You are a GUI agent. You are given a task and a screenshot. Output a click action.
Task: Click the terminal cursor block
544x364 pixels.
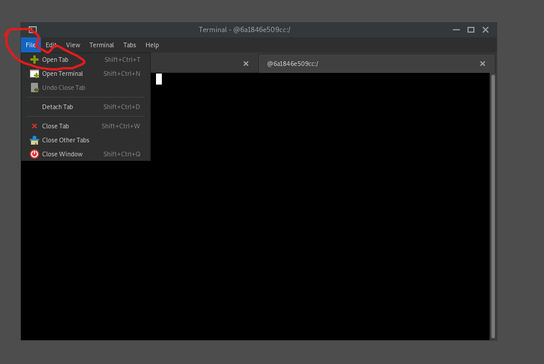[159, 79]
